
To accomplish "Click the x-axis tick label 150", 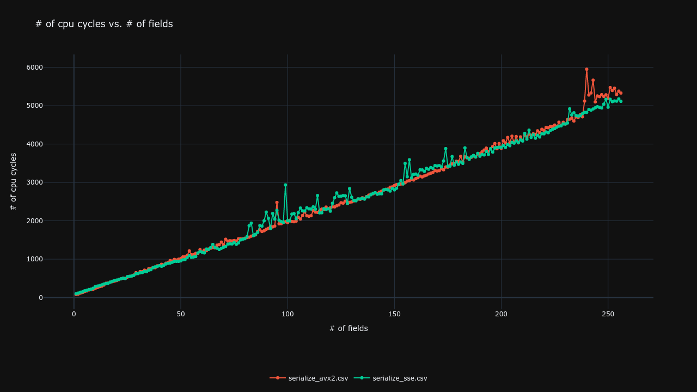I will pos(394,314).
